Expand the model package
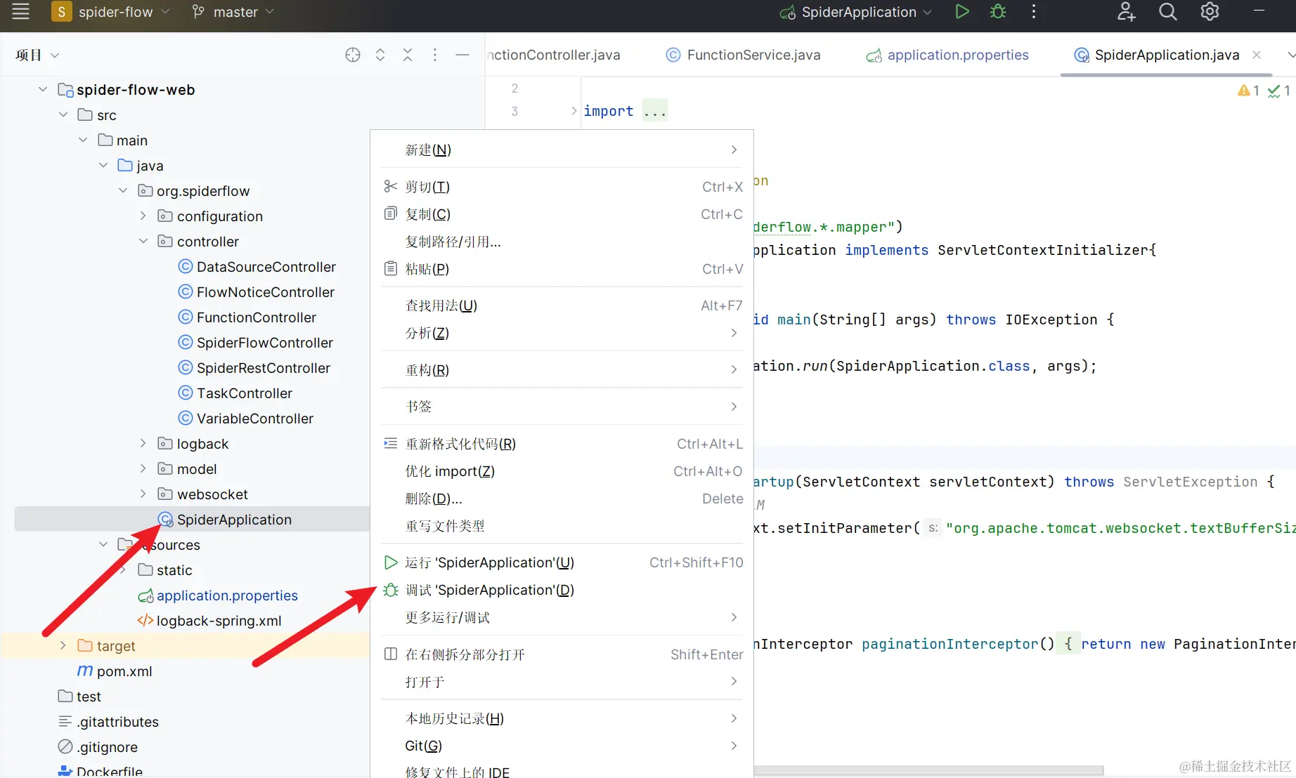This screenshot has height=778, width=1296. pos(143,469)
